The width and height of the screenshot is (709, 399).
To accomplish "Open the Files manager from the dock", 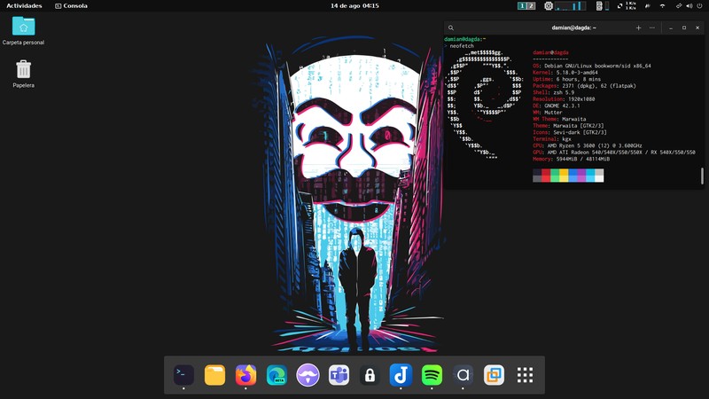I will (214, 375).
